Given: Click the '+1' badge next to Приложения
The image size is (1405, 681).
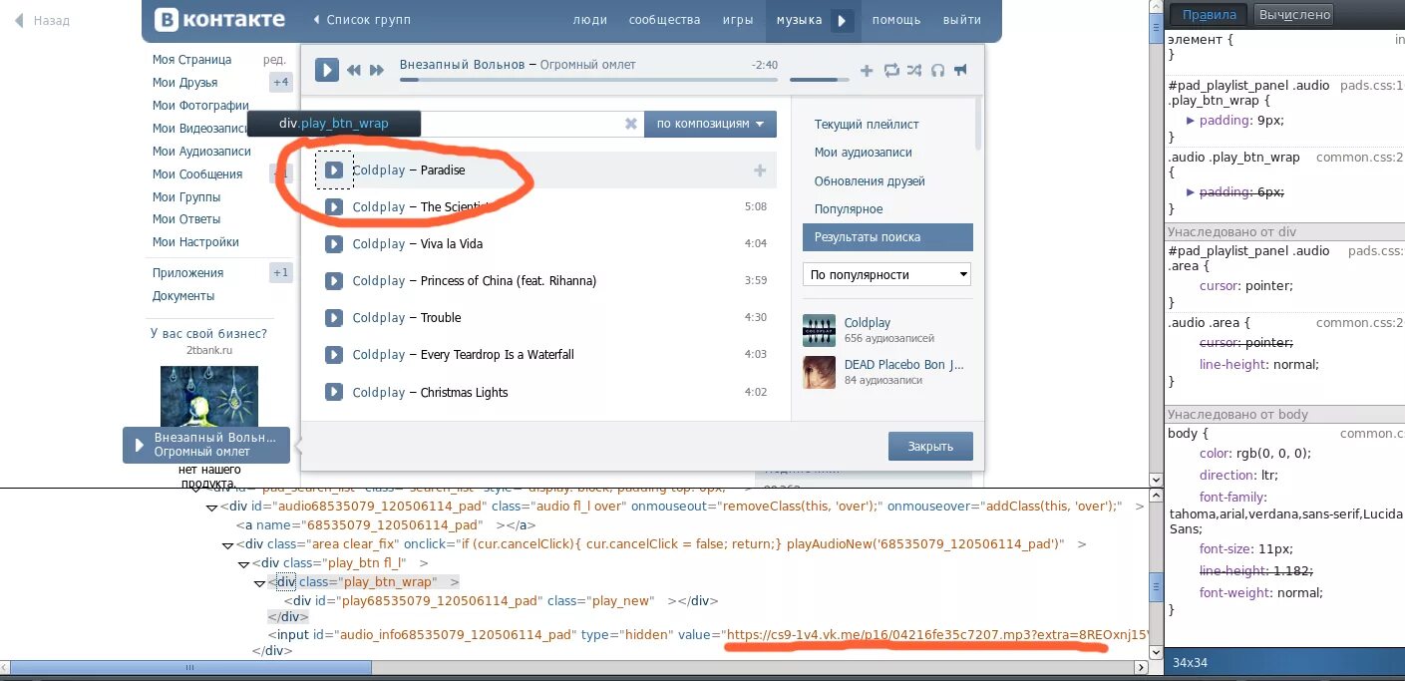Looking at the screenshot, I should click(281, 273).
